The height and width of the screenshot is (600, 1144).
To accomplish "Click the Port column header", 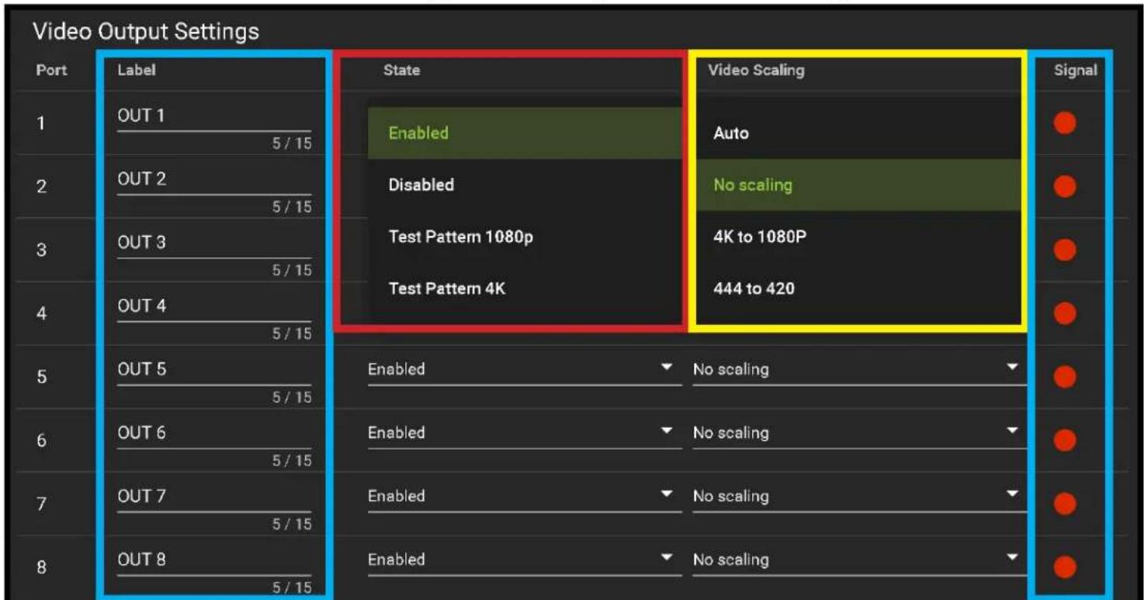I will pyautogui.click(x=51, y=70).
